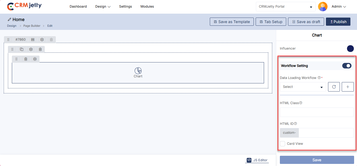Click Save as Template
357x166 pixels.
[x=232, y=22]
